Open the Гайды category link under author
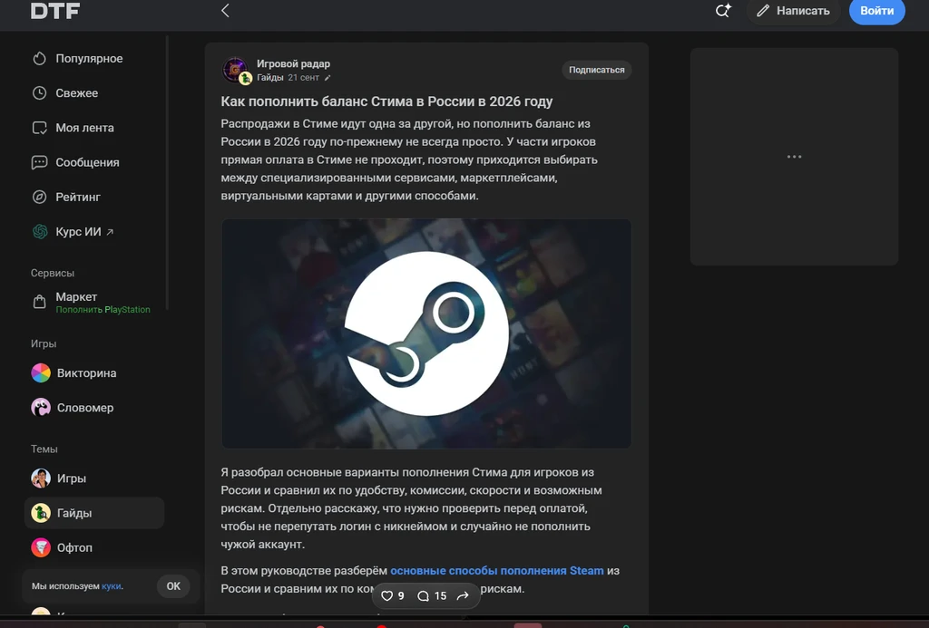 tap(269, 78)
